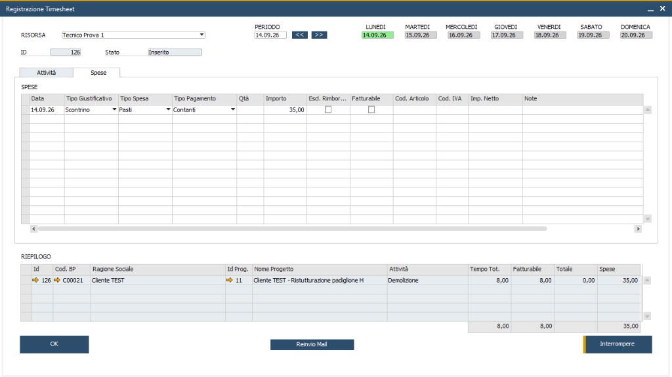Screen dimensions: 672x377
Task: Select the Spese first row header
Action: click(26, 109)
